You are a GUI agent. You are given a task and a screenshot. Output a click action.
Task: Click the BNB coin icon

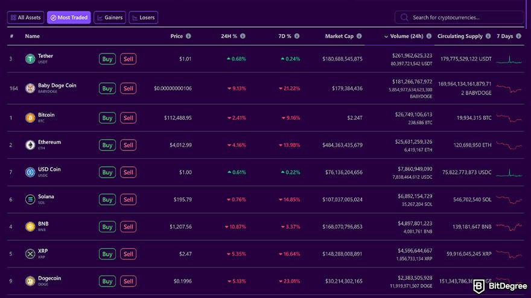pos(30,227)
